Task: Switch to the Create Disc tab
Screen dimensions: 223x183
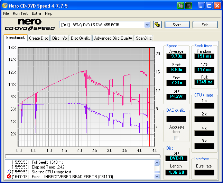Action: [38, 38]
